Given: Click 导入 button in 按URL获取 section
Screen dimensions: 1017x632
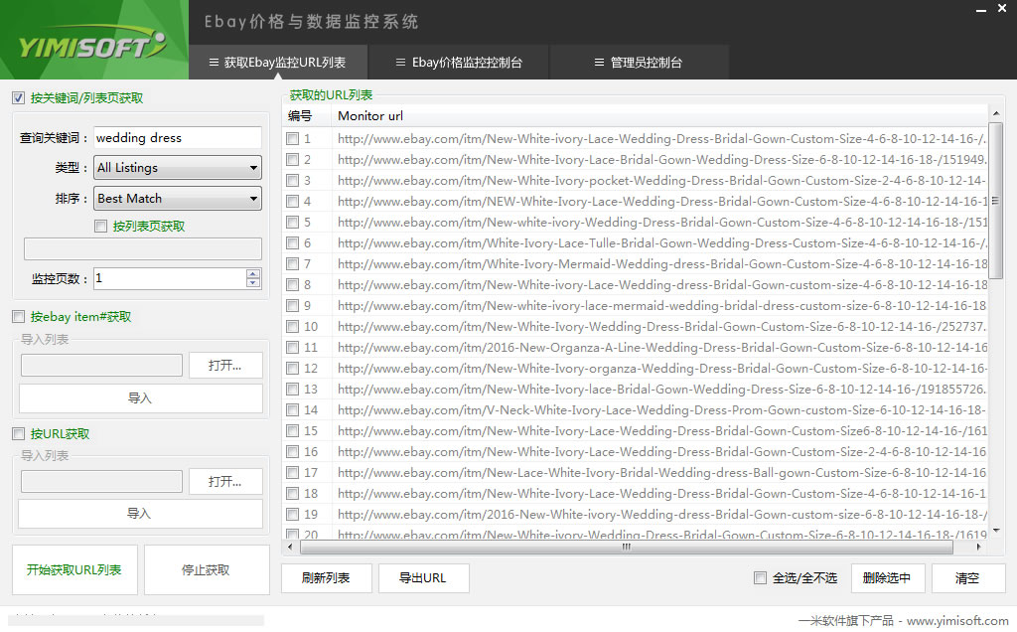Looking at the screenshot, I should [140, 514].
